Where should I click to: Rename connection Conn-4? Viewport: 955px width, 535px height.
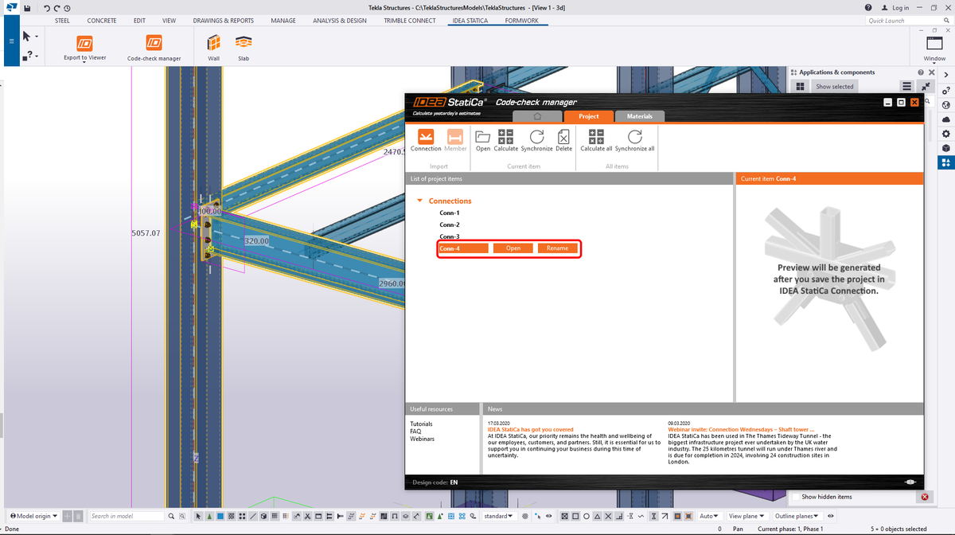click(x=557, y=248)
